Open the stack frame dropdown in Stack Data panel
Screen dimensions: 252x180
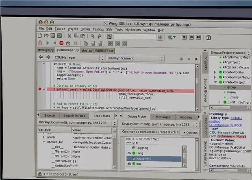[77, 123]
